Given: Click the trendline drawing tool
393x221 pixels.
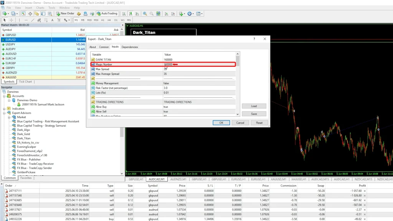Looking at the screenshot, I should pos(33,20).
